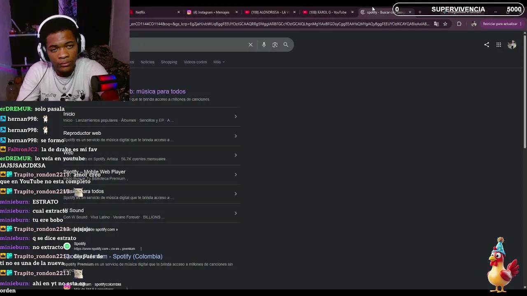
Task: Open the browser extensions menu
Action: pyautogui.click(x=459, y=24)
